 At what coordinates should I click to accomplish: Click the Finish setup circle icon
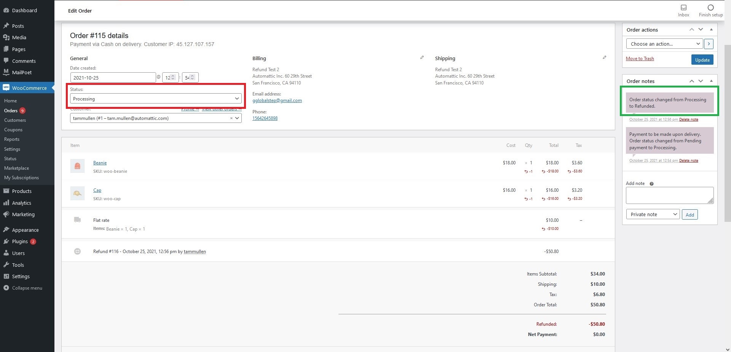click(710, 8)
